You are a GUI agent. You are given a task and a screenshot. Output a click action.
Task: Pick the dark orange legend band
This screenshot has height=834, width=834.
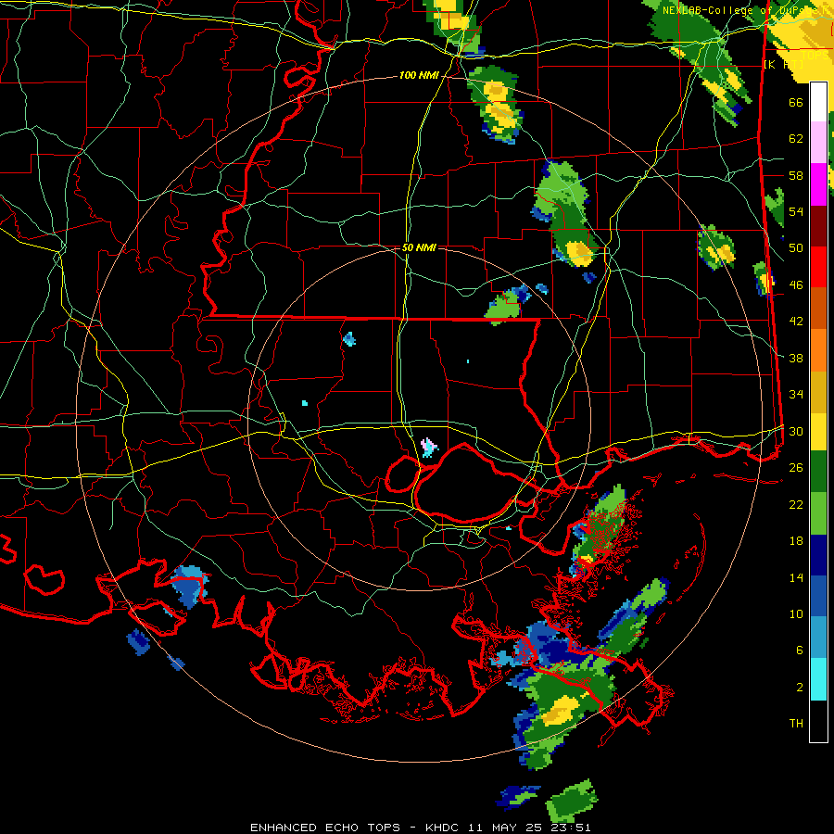click(818, 308)
